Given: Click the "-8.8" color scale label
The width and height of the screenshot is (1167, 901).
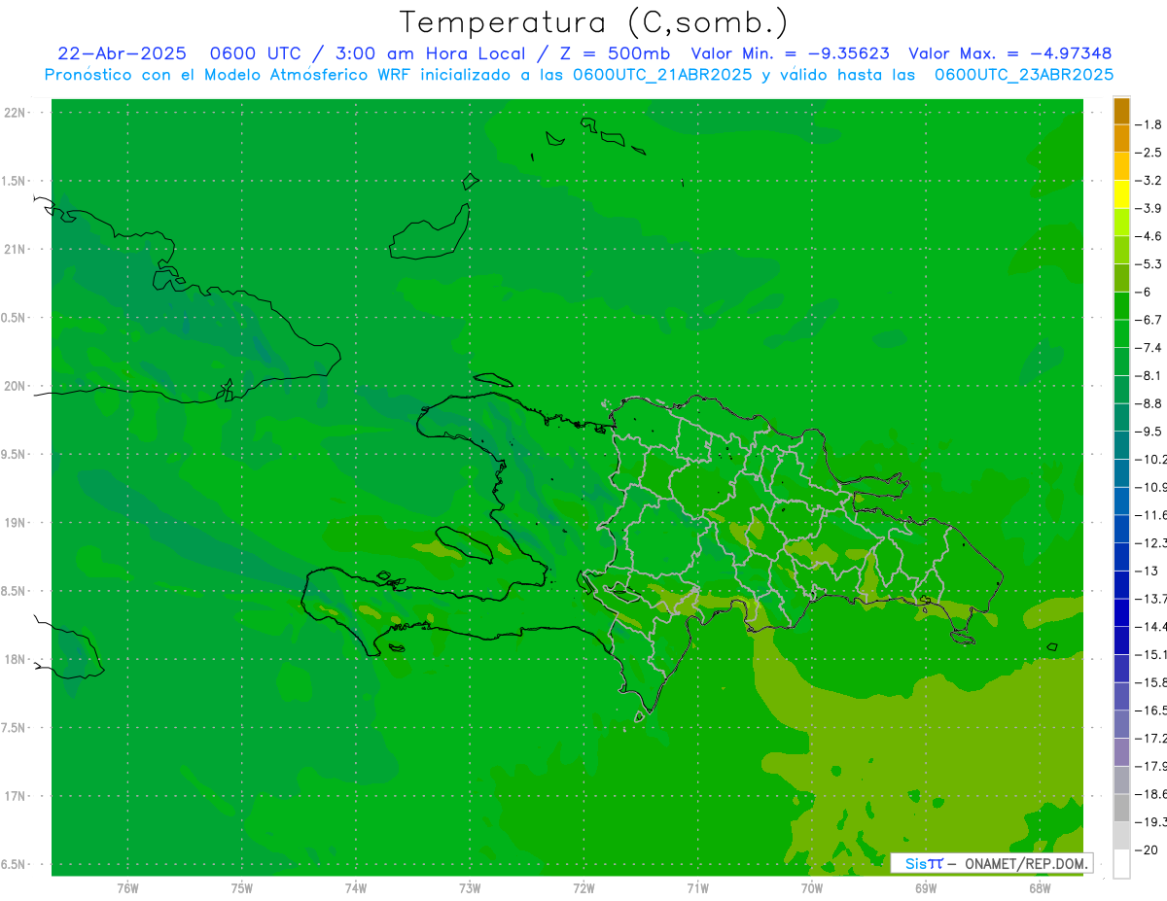Looking at the screenshot, I should click(x=1149, y=403).
